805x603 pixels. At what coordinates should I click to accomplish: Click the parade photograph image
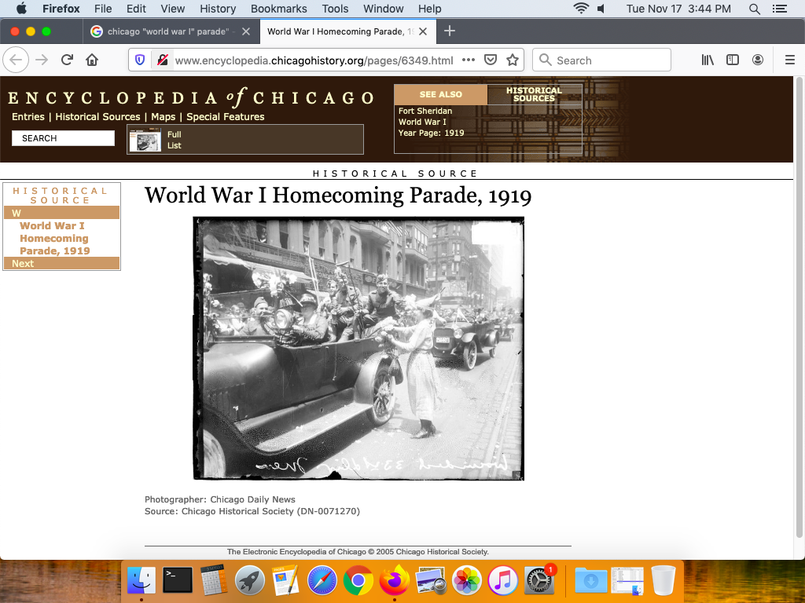click(358, 348)
